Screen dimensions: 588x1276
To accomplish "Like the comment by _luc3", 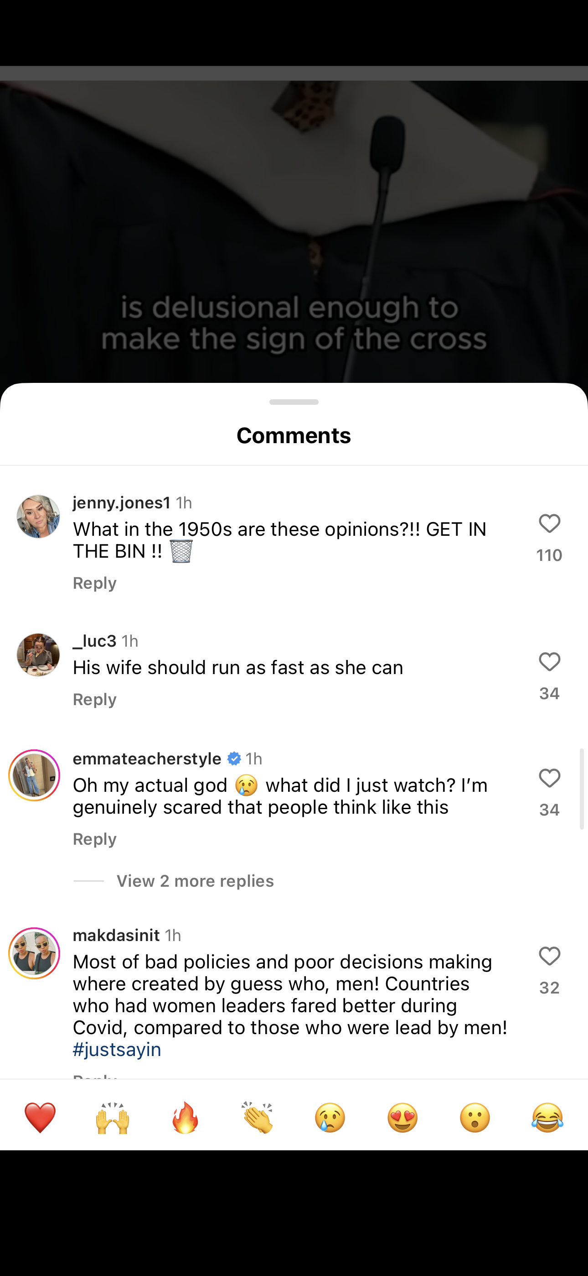I will 549,662.
